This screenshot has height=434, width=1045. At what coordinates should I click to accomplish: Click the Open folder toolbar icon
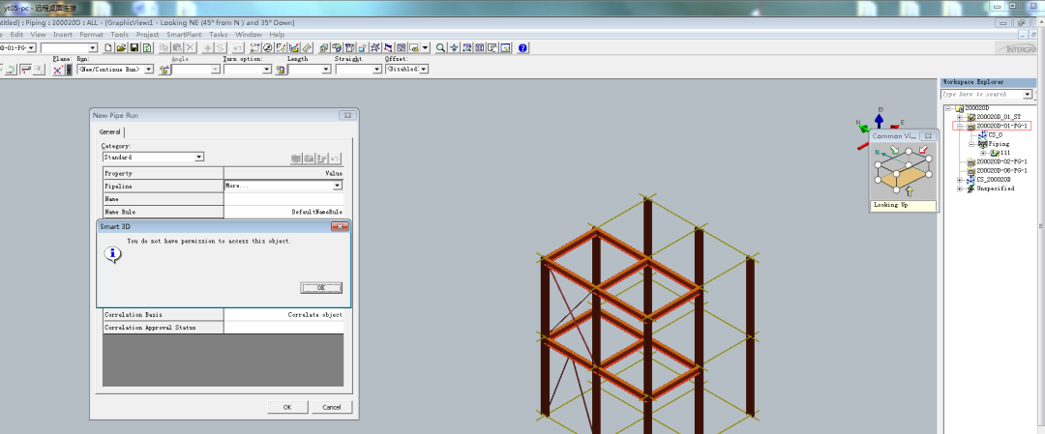121,48
